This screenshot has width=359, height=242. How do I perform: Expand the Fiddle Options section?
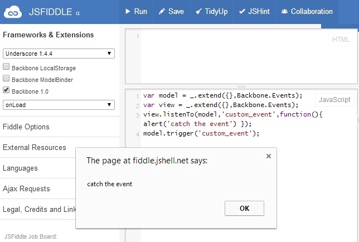click(26, 127)
